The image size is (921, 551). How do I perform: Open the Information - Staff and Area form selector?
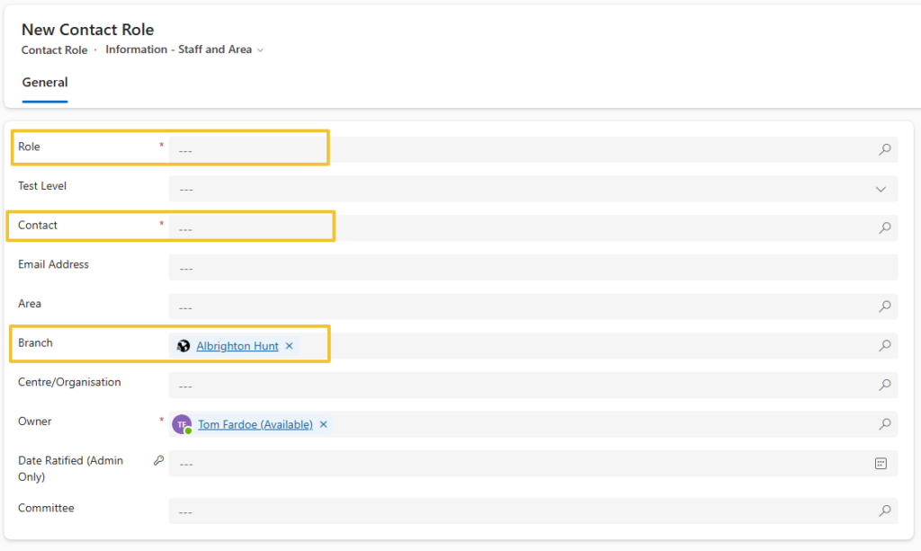(184, 49)
